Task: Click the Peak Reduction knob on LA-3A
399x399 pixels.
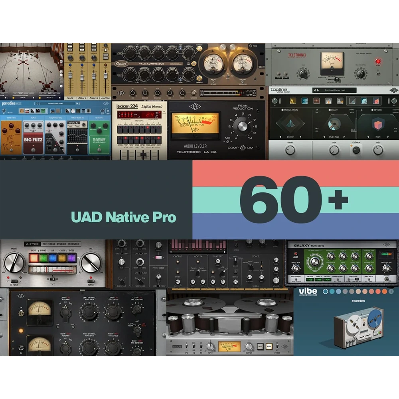Action: tap(242, 126)
